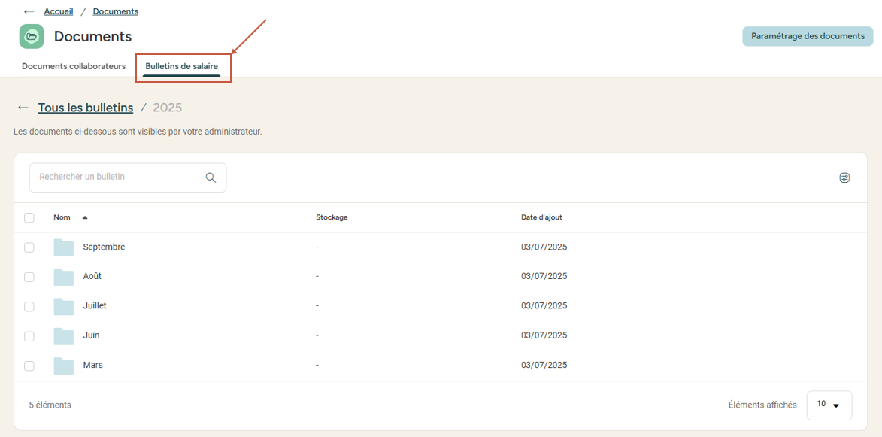Select the Juin row checkbox
This screenshot has width=882, height=437.
pos(29,336)
